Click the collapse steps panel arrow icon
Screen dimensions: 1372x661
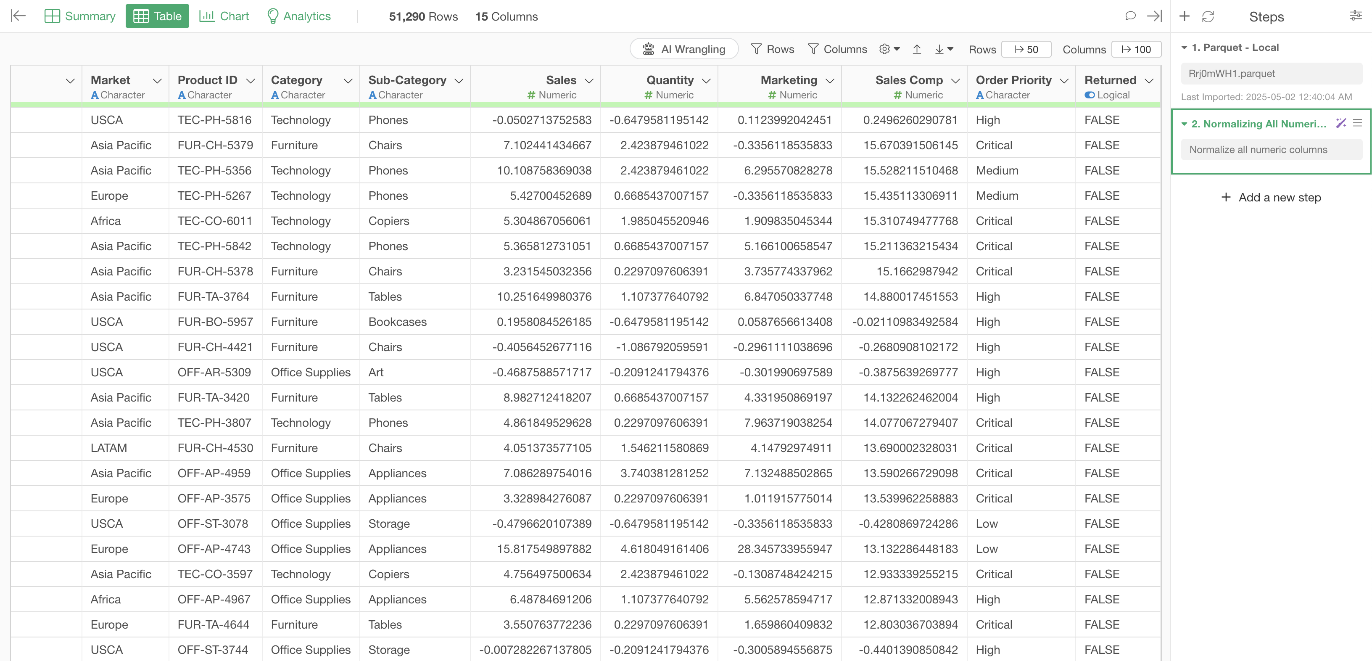(1153, 16)
